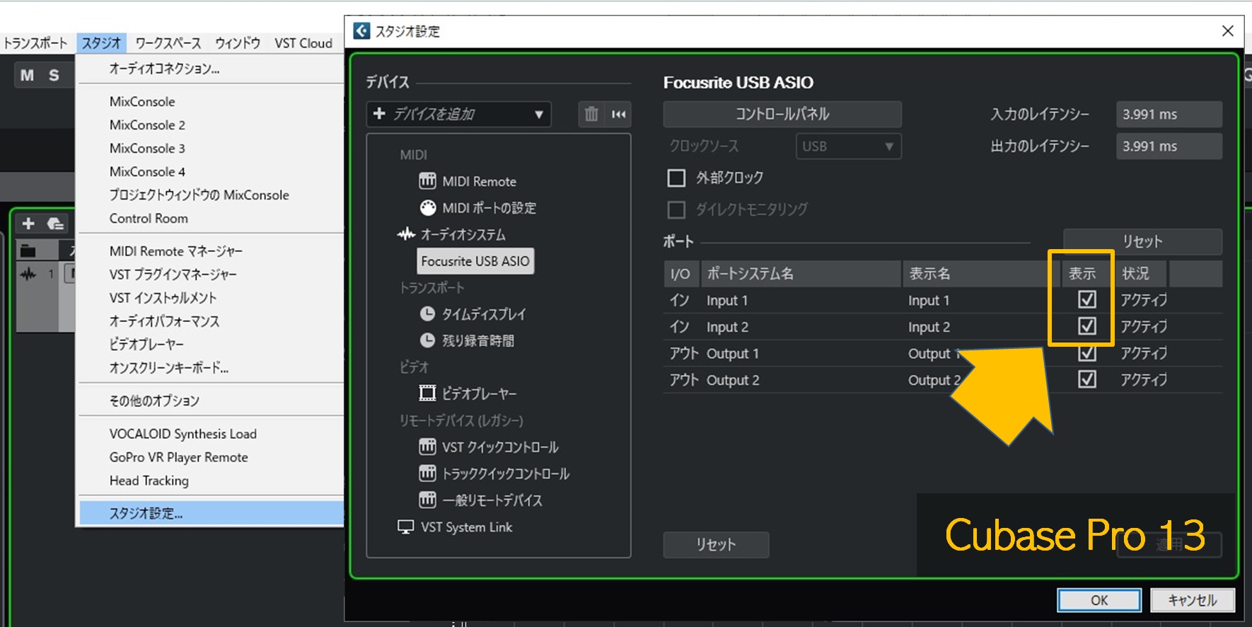The width and height of the screenshot is (1252, 627).
Task: Click the 一般リモートデバイス icon
Action: tap(427, 500)
